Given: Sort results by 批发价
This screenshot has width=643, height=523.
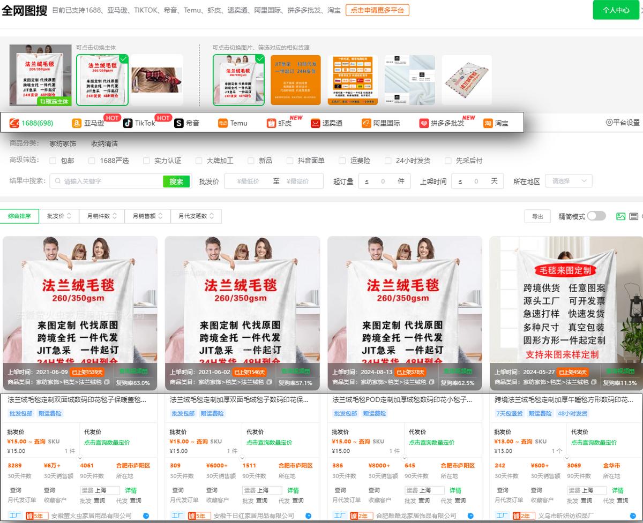Looking at the screenshot, I should click(x=58, y=216).
